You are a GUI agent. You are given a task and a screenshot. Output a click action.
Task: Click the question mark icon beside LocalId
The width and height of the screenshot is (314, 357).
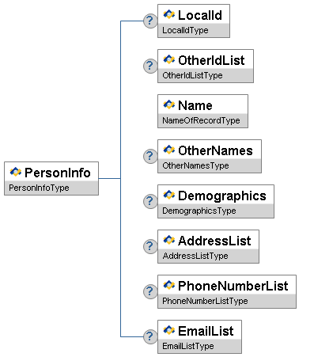[150, 21]
